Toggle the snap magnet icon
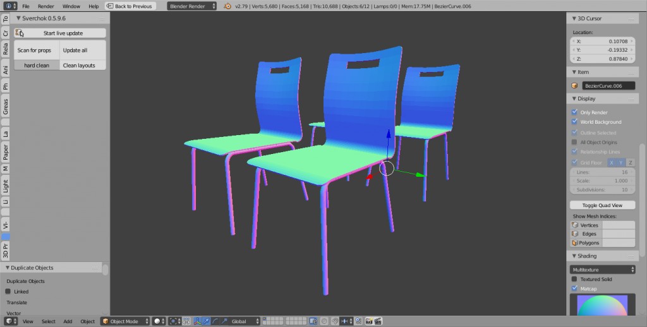647x327 pixels. 335,321
